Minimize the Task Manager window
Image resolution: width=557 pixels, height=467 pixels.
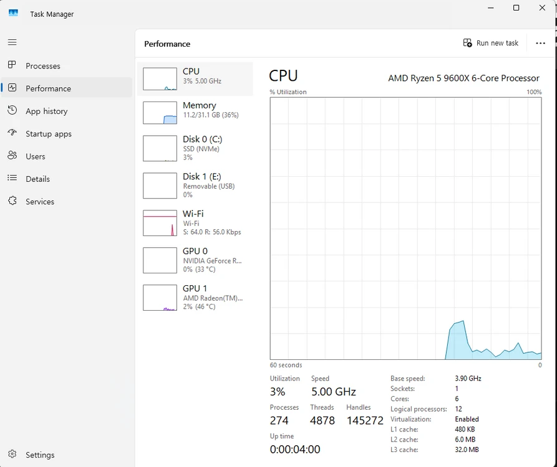[491, 8]
